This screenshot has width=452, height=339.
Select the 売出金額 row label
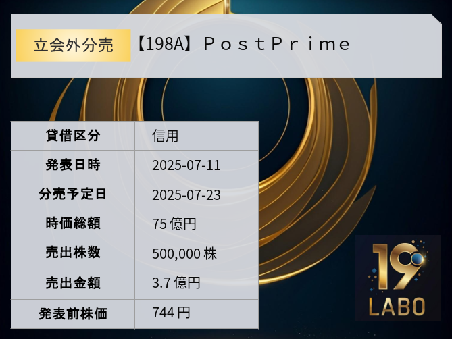point(73,283)
